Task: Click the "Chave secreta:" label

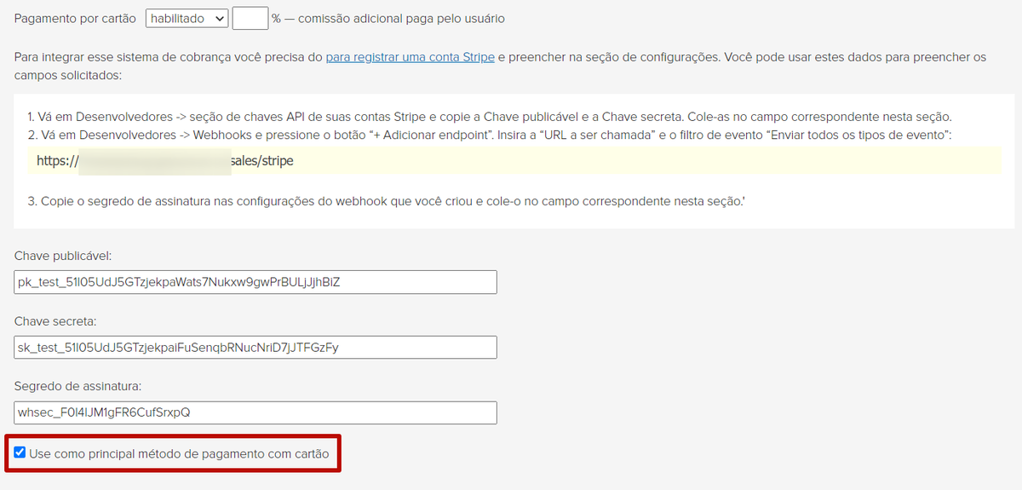Action: coord(55,321)
